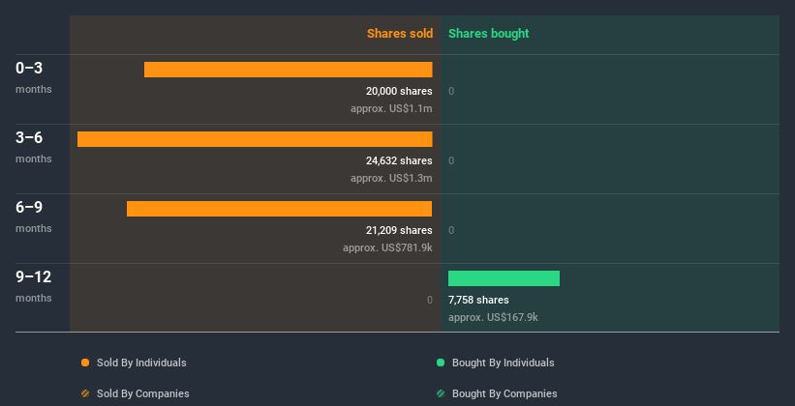
Task: Click the approx. US$1.1m amount
Action: 391,109
